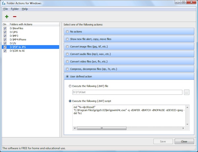Toggle the D:\MP4 iPhone checkbox
198x152 pixels.
(5, 39)
